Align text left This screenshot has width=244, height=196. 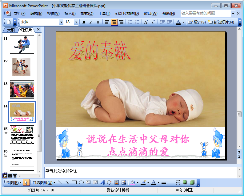(107, 22)
